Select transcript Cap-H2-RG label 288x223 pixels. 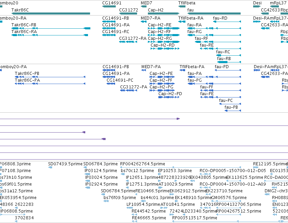click(160, 38)
